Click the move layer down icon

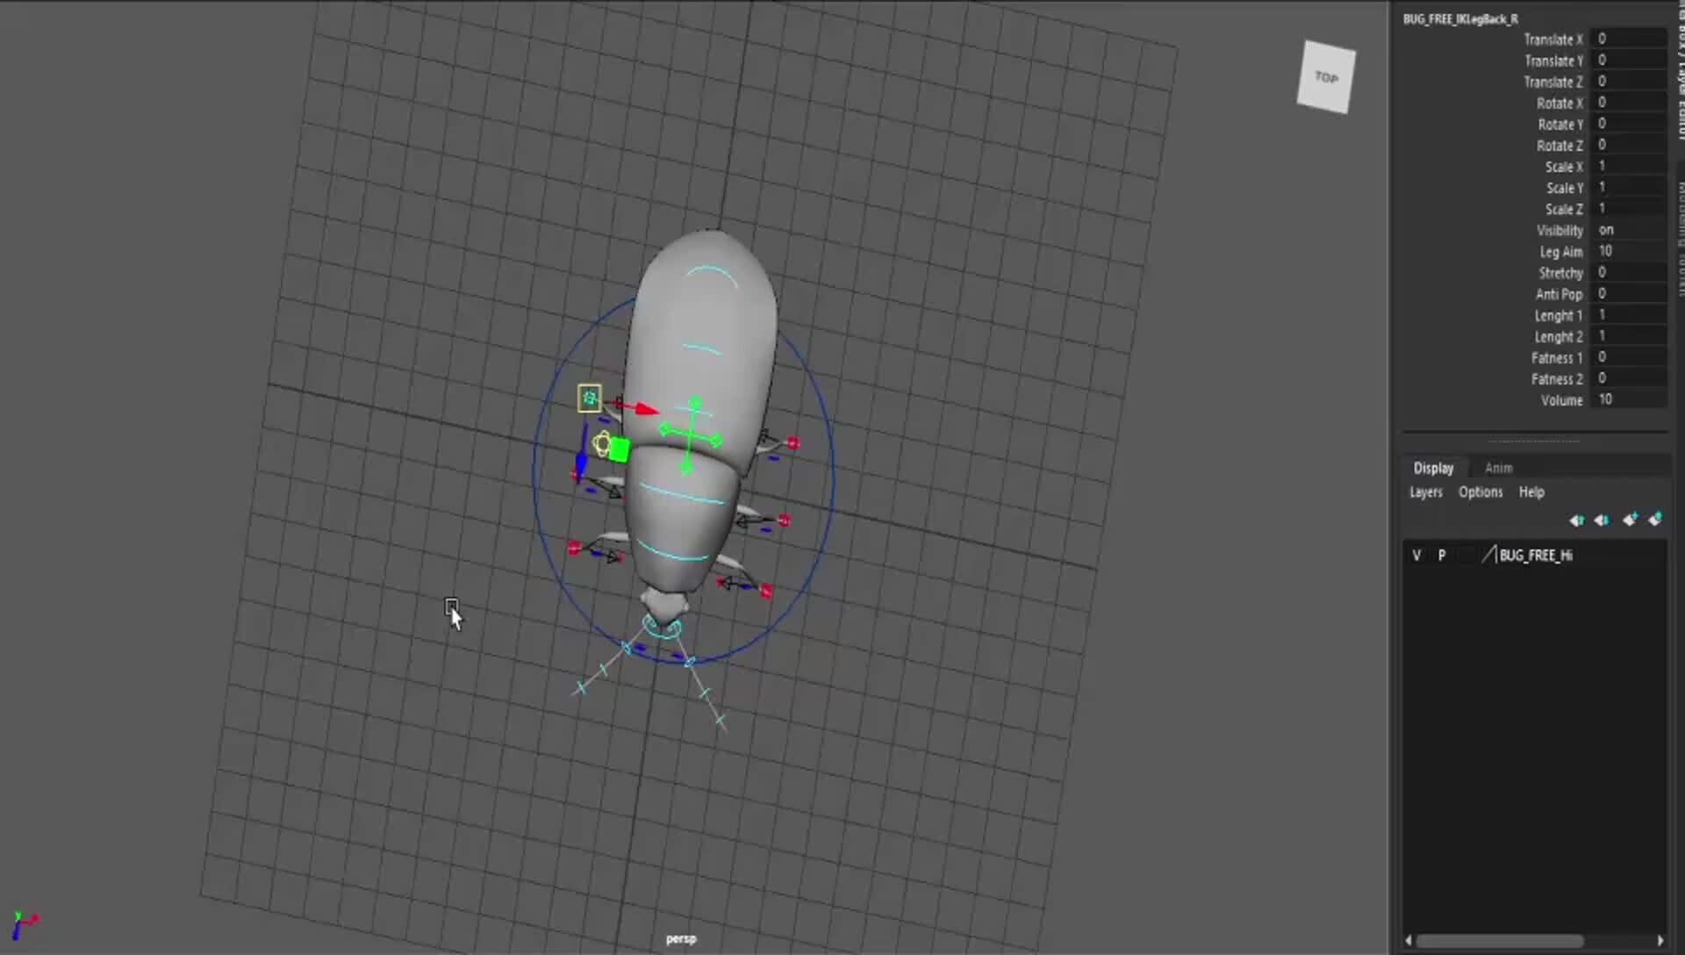point(1602,521)
